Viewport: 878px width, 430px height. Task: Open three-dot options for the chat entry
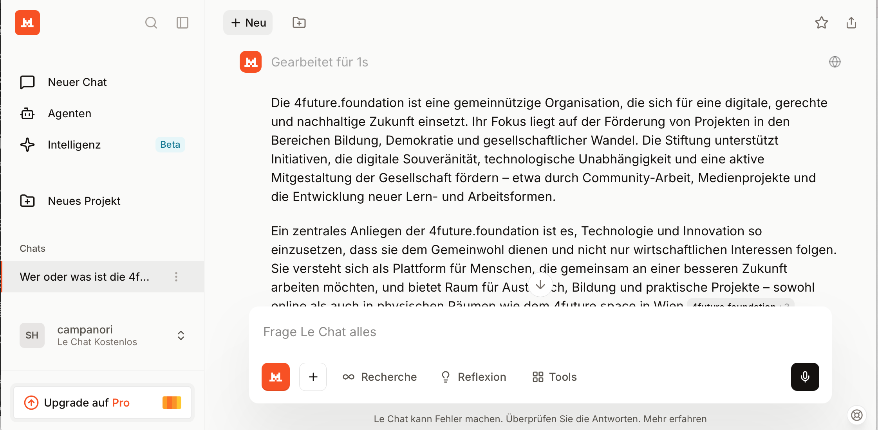(x=176, y=277)
